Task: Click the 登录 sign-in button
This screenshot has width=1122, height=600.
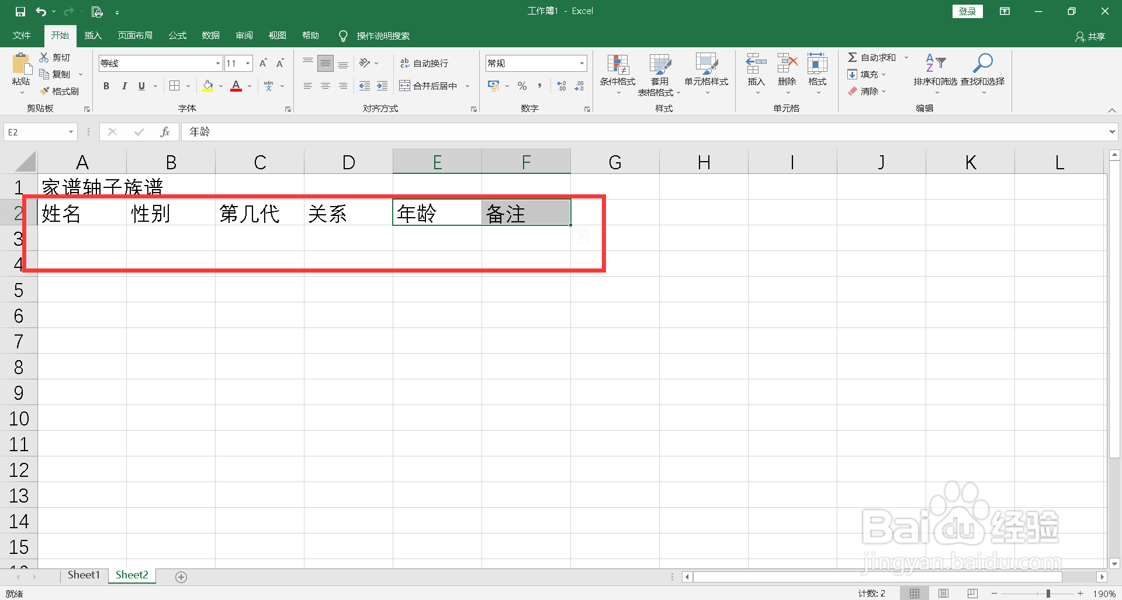Action: click(967, 11)
